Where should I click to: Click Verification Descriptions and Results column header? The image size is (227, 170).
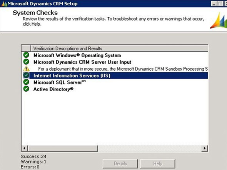pyautogui.click(x=119, y=48)
